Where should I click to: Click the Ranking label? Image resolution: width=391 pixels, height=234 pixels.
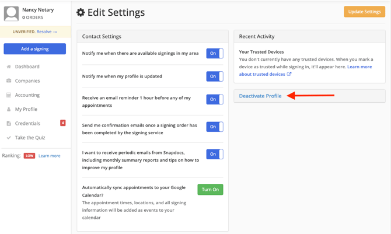pos(12,156)
